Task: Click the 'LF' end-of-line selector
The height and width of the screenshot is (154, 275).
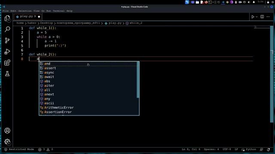Action: point(236,149)
